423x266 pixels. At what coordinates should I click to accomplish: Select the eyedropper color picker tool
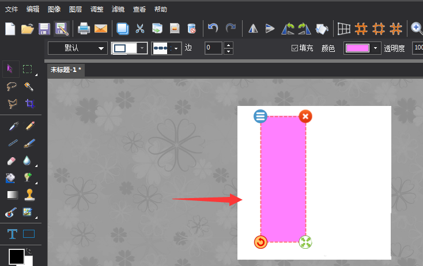point(13,126)
